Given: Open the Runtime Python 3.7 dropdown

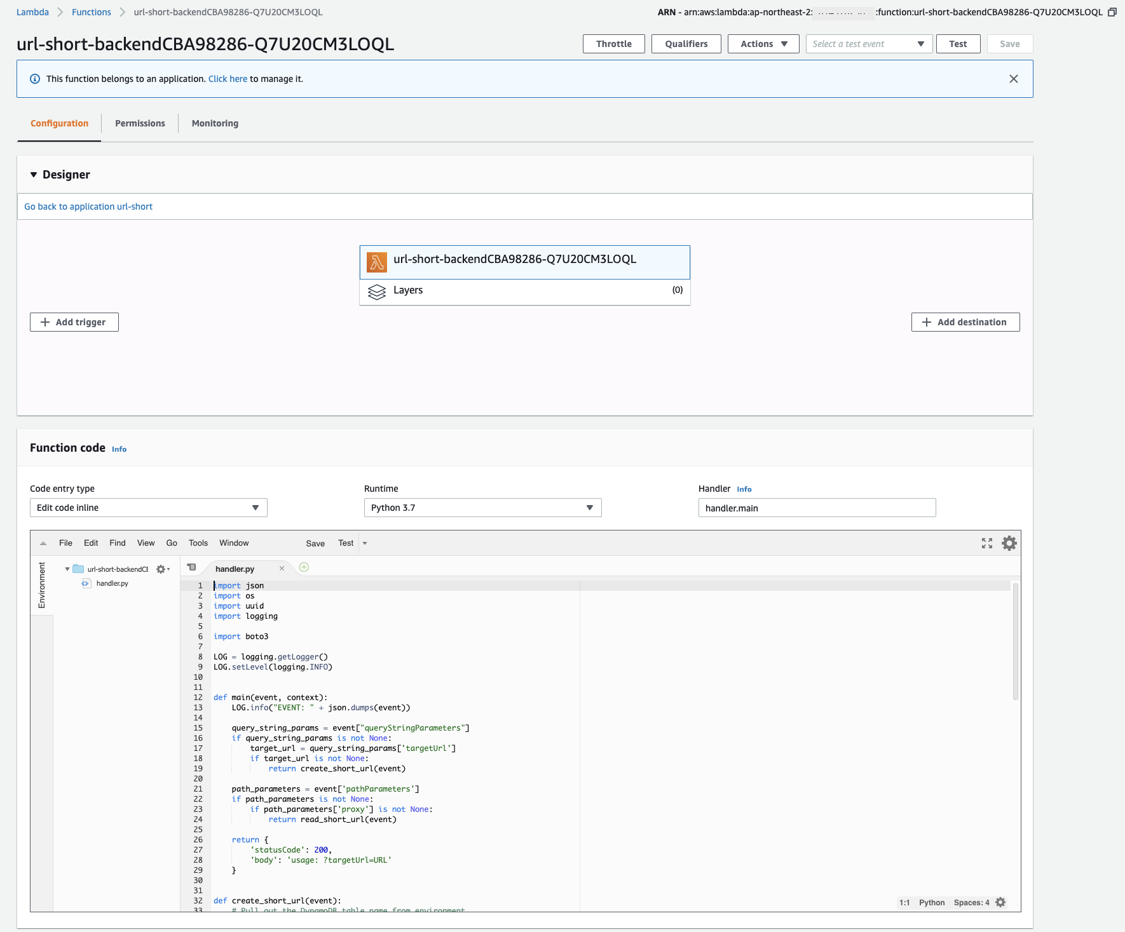Looking at the screenshot, I should 483,508.
